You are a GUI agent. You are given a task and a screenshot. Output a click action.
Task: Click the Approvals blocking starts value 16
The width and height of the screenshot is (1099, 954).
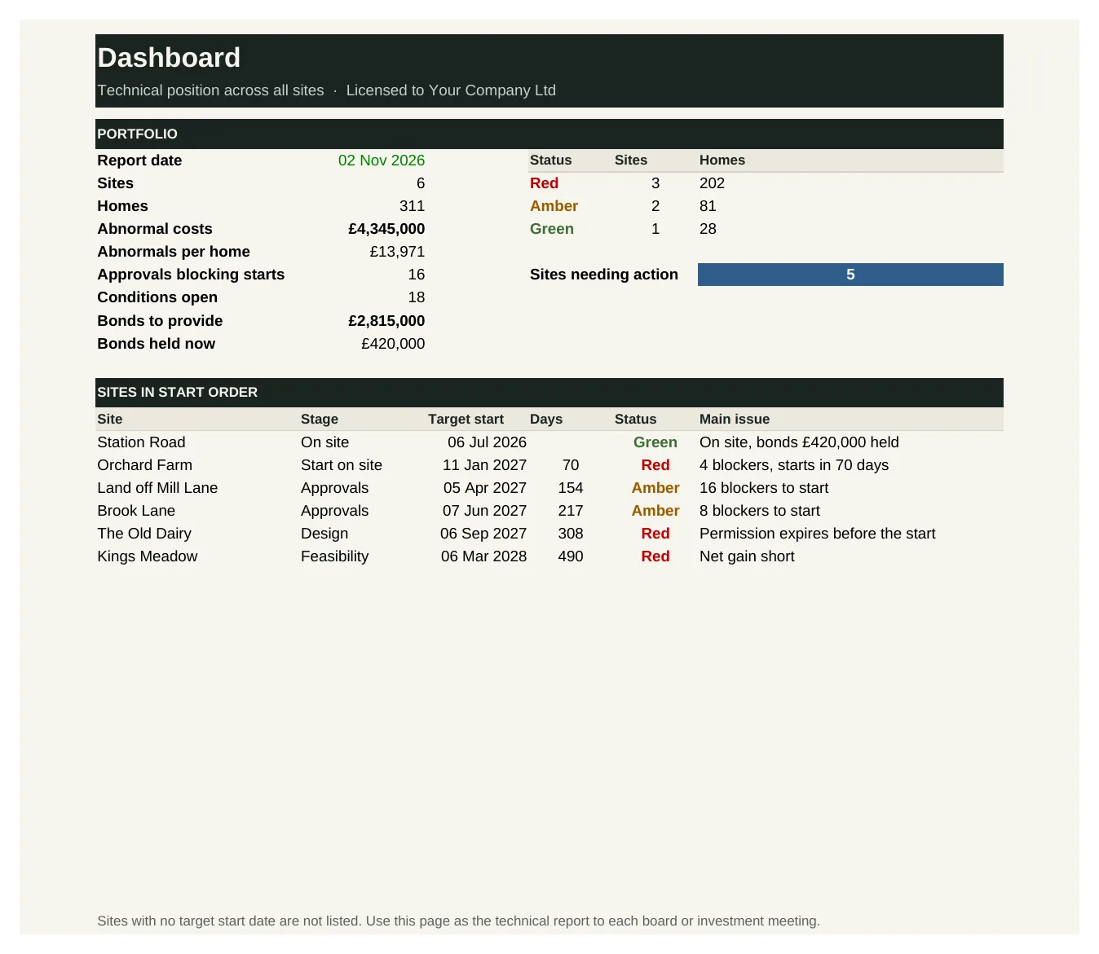point(417,275)
